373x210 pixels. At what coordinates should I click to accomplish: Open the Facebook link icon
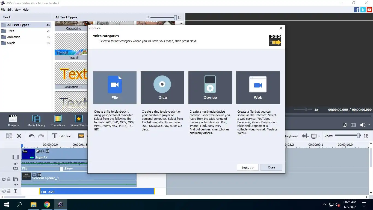pos(357,10)
